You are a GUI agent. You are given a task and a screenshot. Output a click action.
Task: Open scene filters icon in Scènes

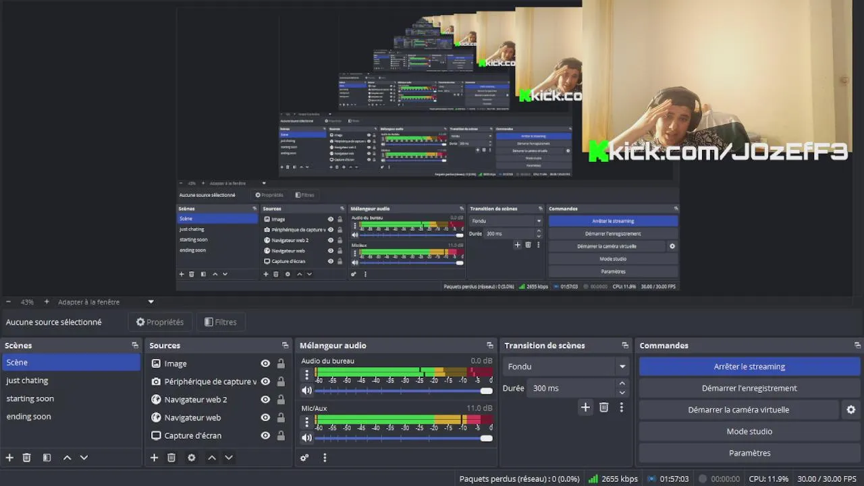(x=47, y=458)
